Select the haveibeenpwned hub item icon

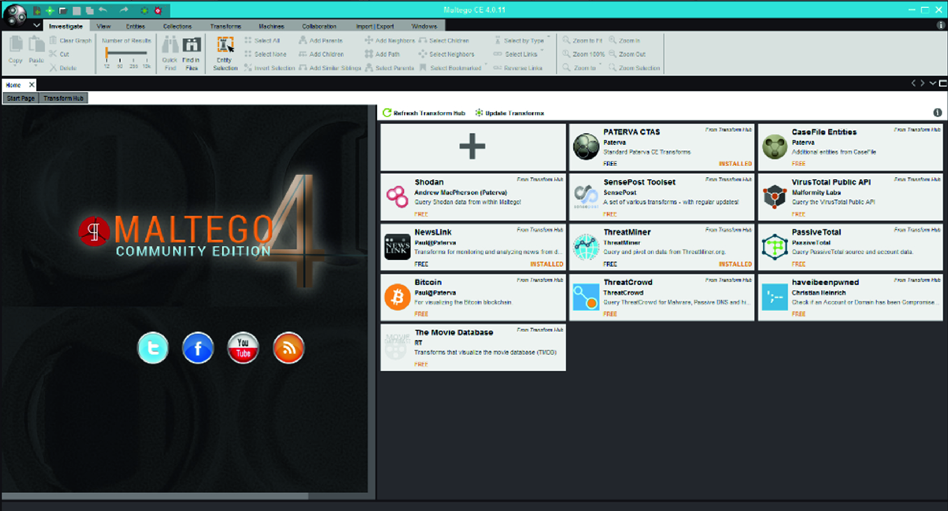point(774,297)
